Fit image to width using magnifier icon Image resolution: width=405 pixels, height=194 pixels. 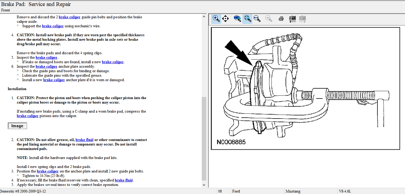tap(257, 19)
